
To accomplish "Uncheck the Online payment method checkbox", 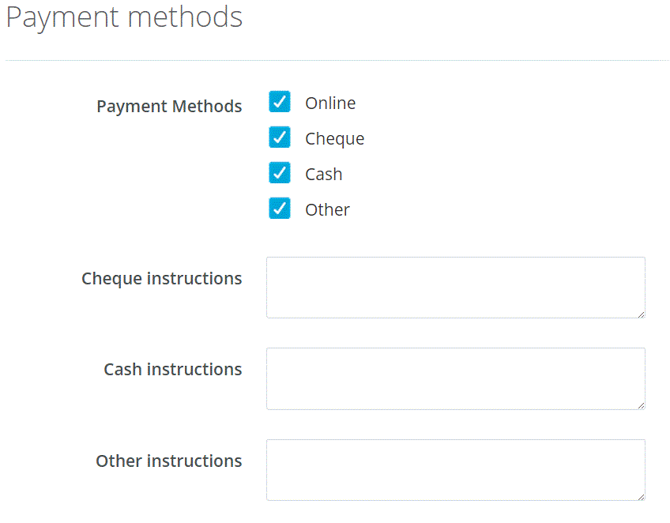I will (280, 102).
